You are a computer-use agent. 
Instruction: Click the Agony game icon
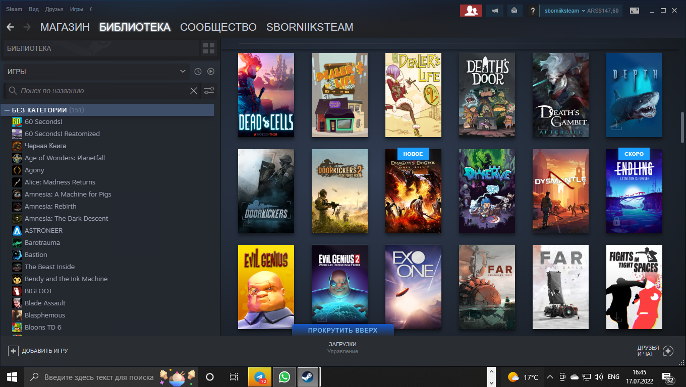(x=17, y=170)
